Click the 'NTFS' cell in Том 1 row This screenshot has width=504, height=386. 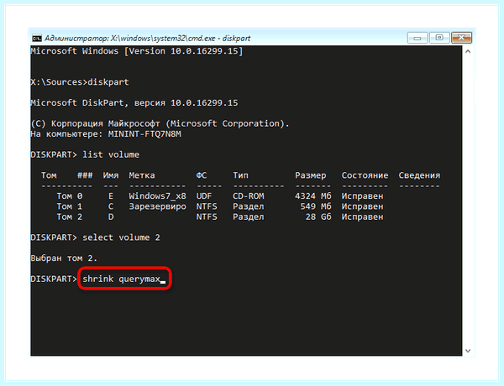[x=207, y=206]
